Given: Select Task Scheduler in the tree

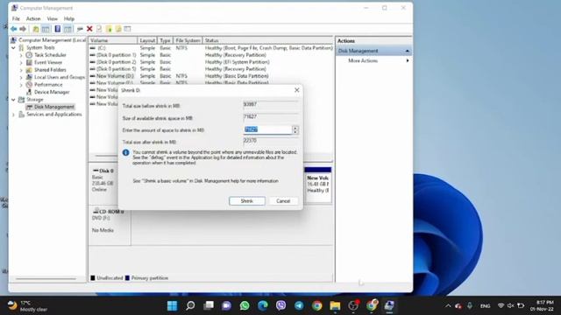Looking at the screenshot, I should tap(50, 55).
